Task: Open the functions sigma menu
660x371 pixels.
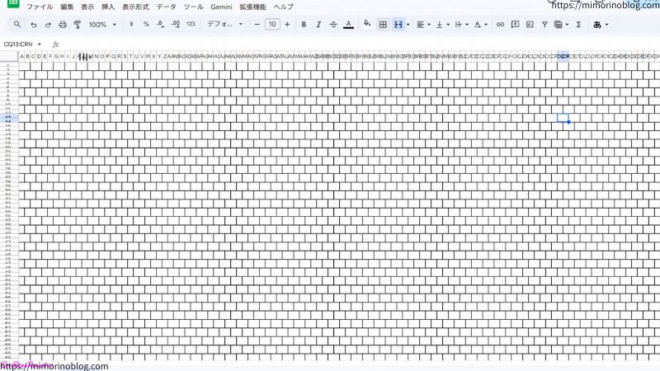Action: tap(579, 25)
